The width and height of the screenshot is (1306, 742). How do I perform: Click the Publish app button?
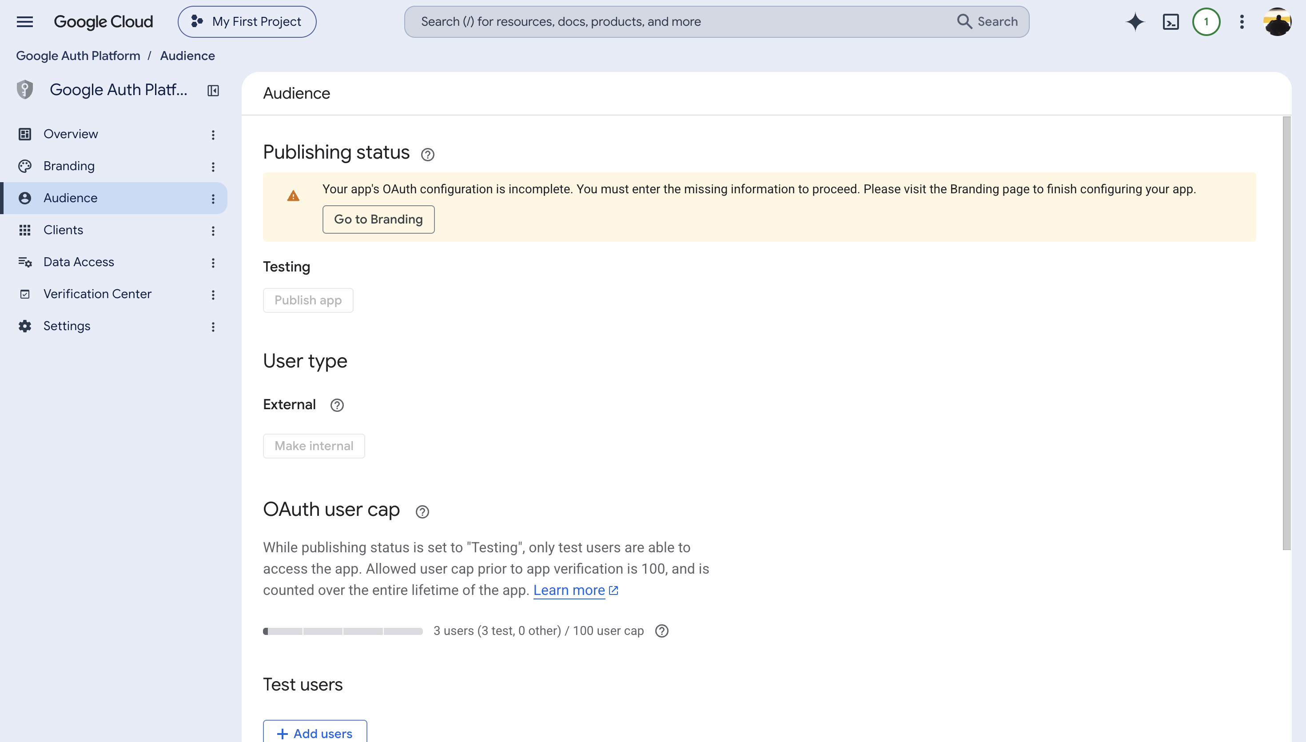tap(308, 300)
